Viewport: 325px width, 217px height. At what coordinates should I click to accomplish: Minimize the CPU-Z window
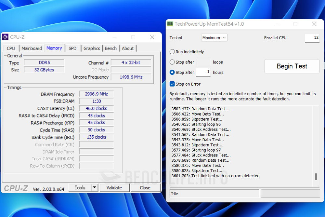[114, 37]
